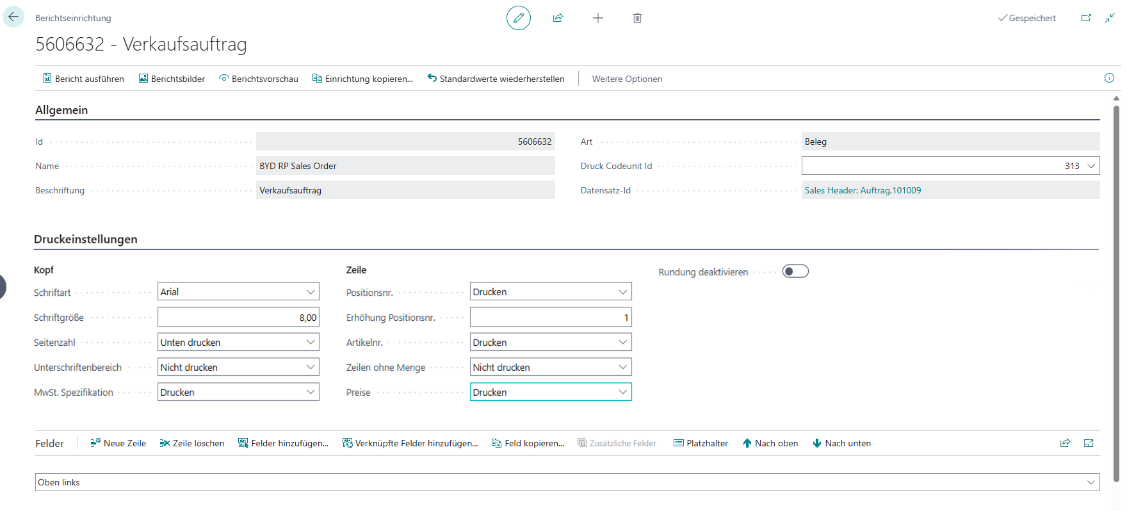Open Sales Header Auftrag 101009 link

pyautogui.click(x=863, y=190)
